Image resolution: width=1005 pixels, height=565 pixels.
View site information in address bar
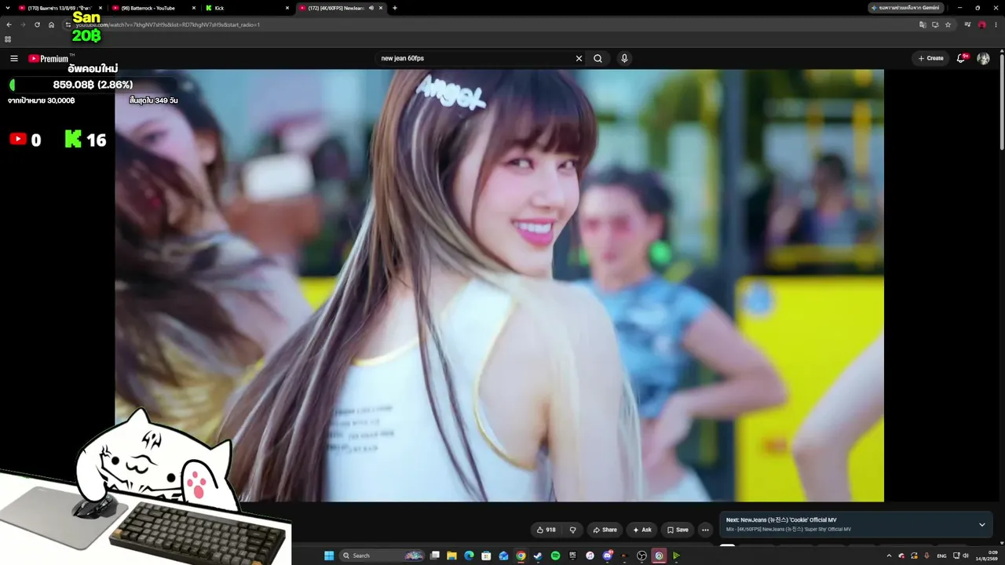(68, 25)
